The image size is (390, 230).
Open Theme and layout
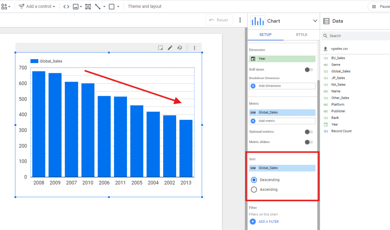point(144,6)
